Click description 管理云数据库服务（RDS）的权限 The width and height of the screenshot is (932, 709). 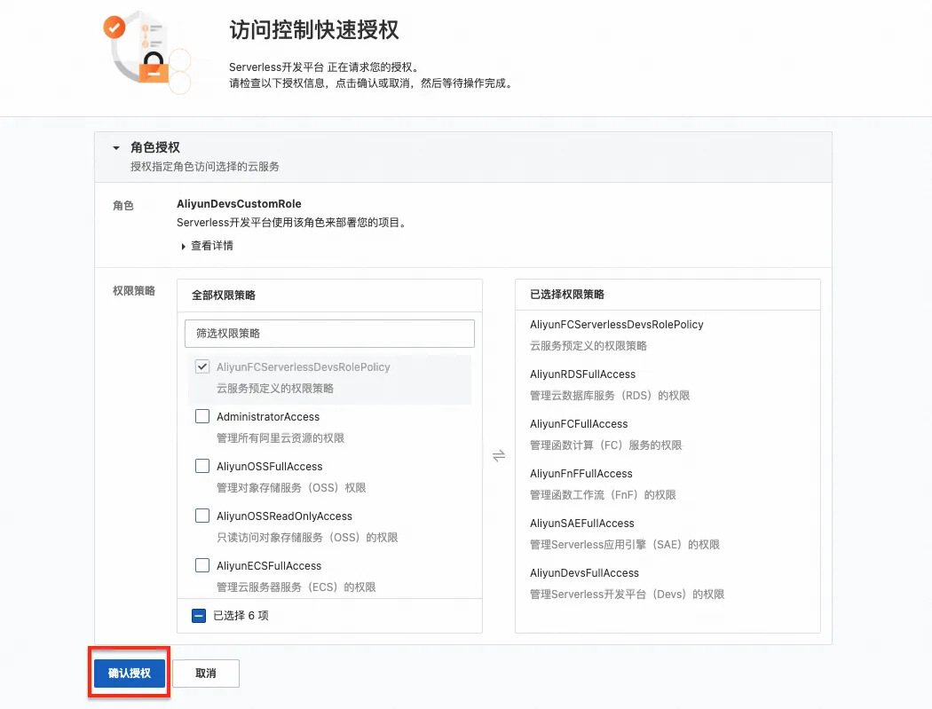click(x=610, y=395)
